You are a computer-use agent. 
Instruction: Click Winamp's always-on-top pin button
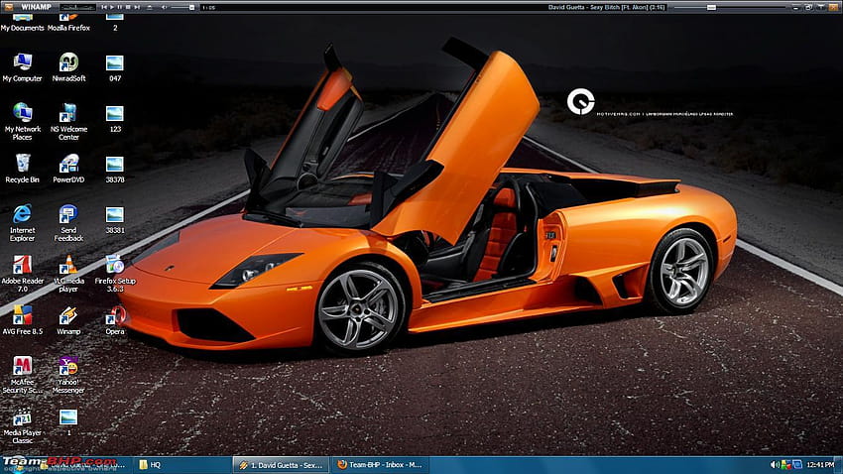821,8
